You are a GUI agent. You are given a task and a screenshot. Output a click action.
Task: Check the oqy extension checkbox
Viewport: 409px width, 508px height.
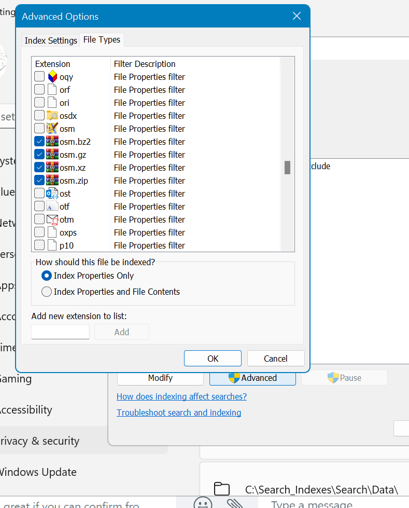[x=39, y=76]
